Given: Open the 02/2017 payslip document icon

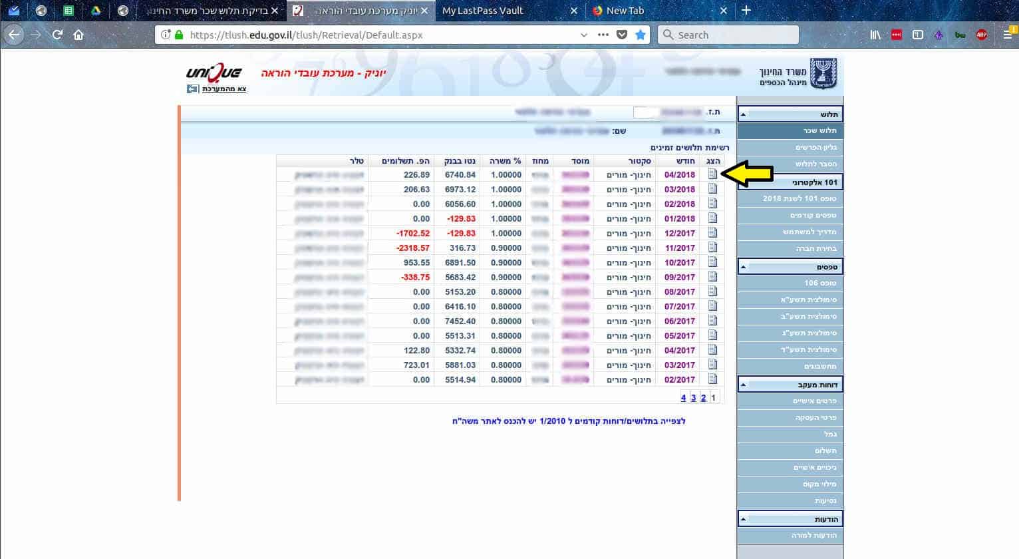Looking at the screenshot, I should coord(712,379).
